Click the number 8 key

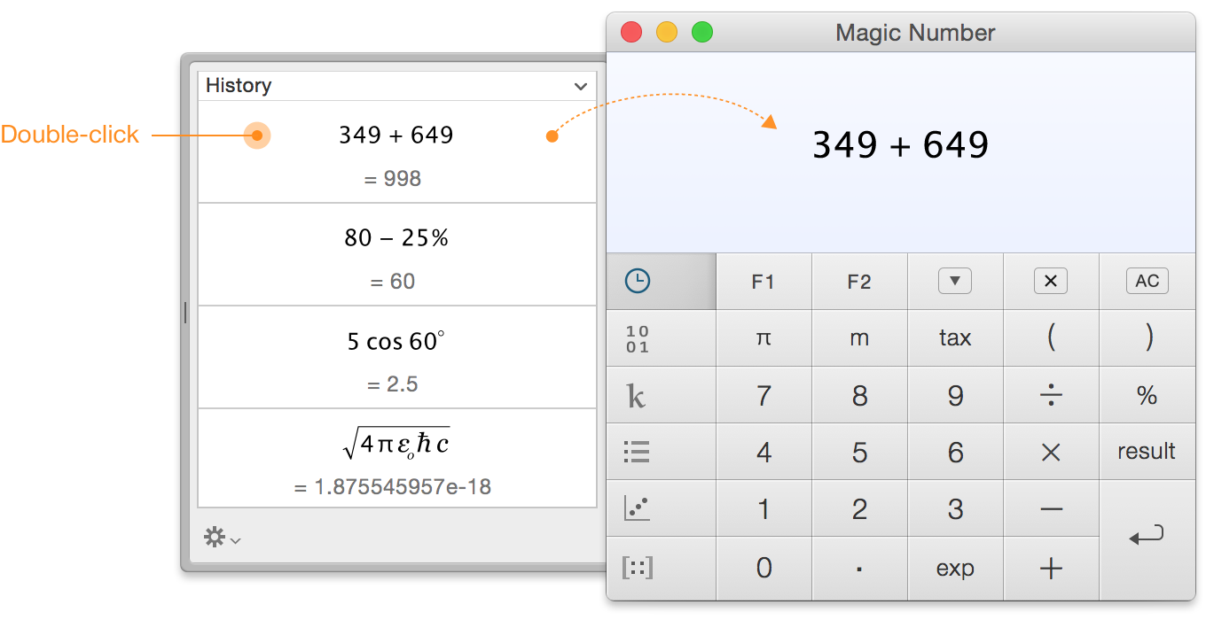click(859, 395)
